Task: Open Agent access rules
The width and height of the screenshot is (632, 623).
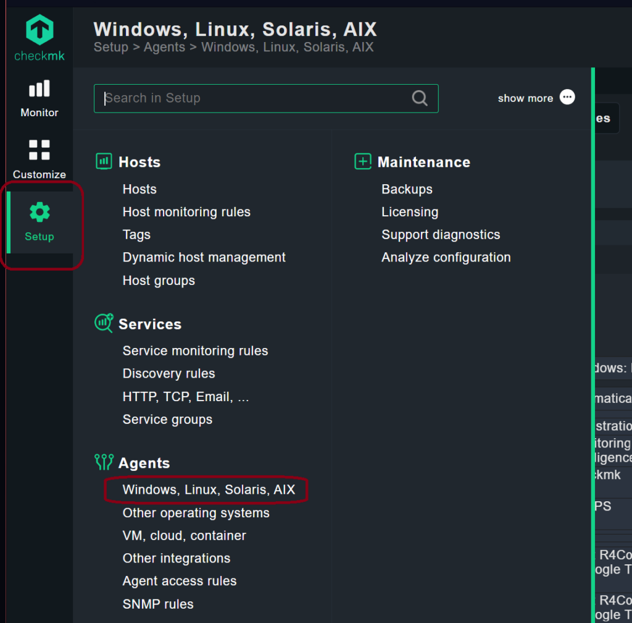Action: 180,581
